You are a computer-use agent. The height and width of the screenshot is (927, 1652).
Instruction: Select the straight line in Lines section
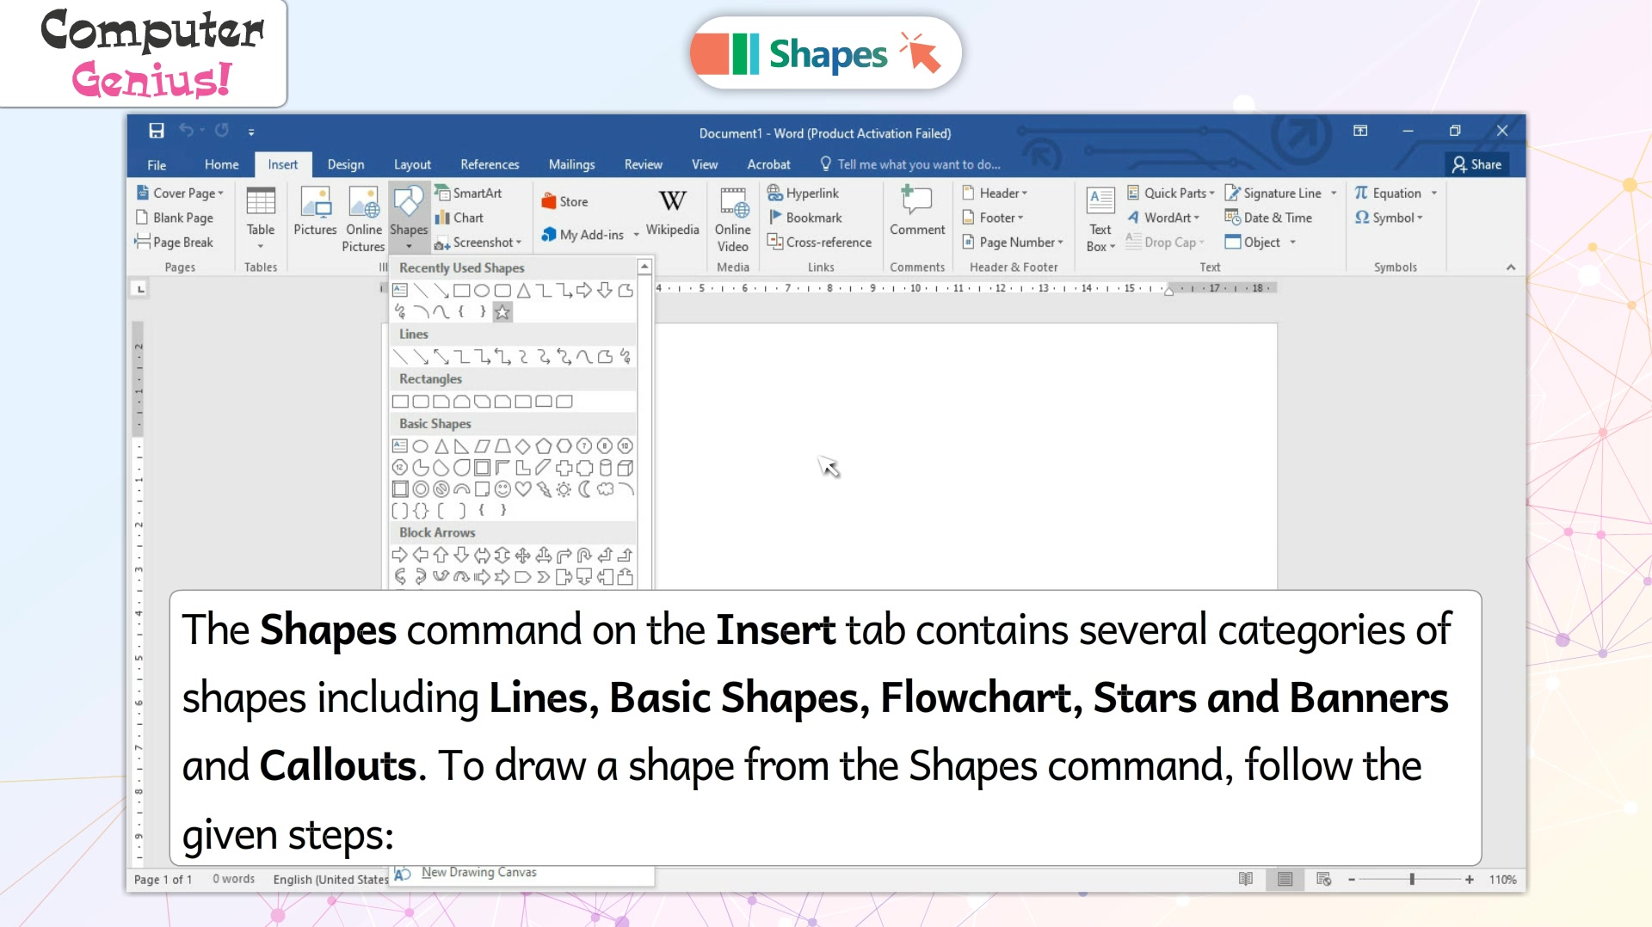400,357
